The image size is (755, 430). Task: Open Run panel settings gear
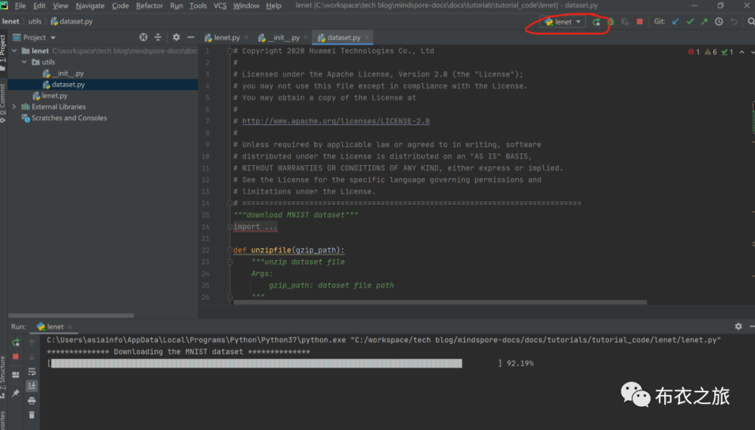pos(739,327)
